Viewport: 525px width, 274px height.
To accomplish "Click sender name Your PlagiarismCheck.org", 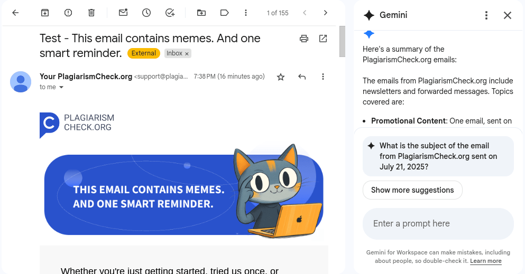I will pos(86,77).
